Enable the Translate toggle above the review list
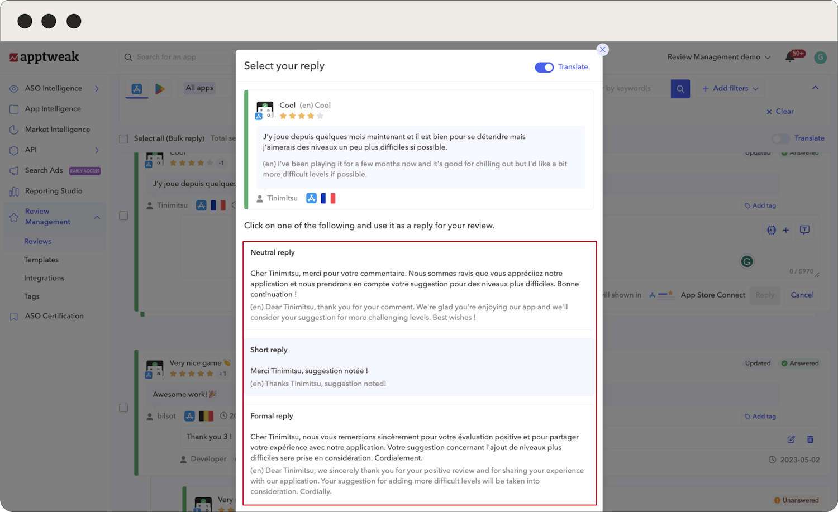The image size is (838, 512). 780,138
